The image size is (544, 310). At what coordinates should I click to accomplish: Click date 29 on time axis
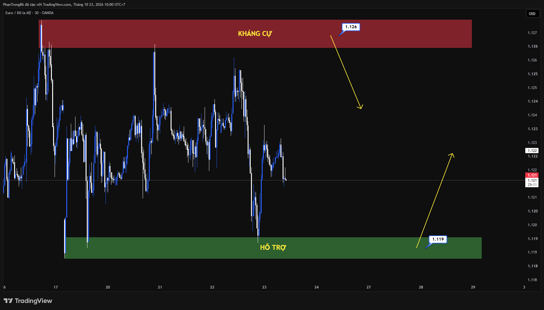(473, 287)
